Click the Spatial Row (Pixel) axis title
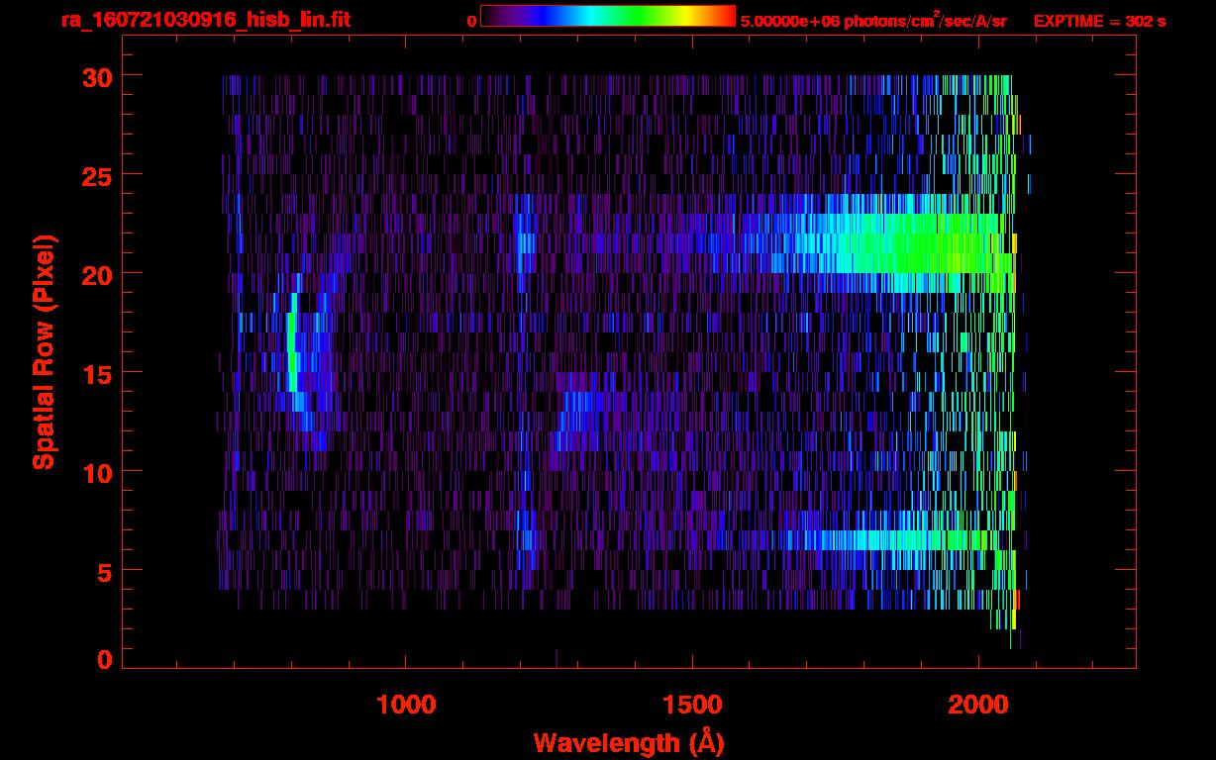This screenshot has height=760, width=1216. point(44,352)
